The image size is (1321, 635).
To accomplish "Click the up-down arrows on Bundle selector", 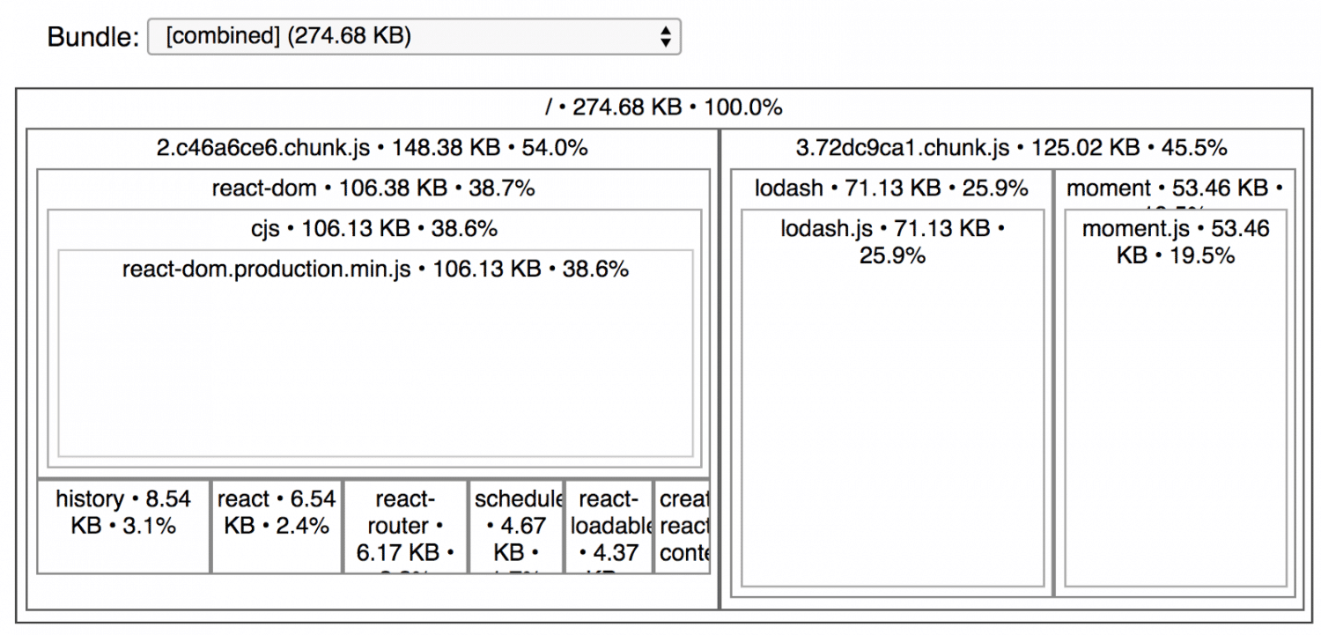I will click(x=666, y=36).
